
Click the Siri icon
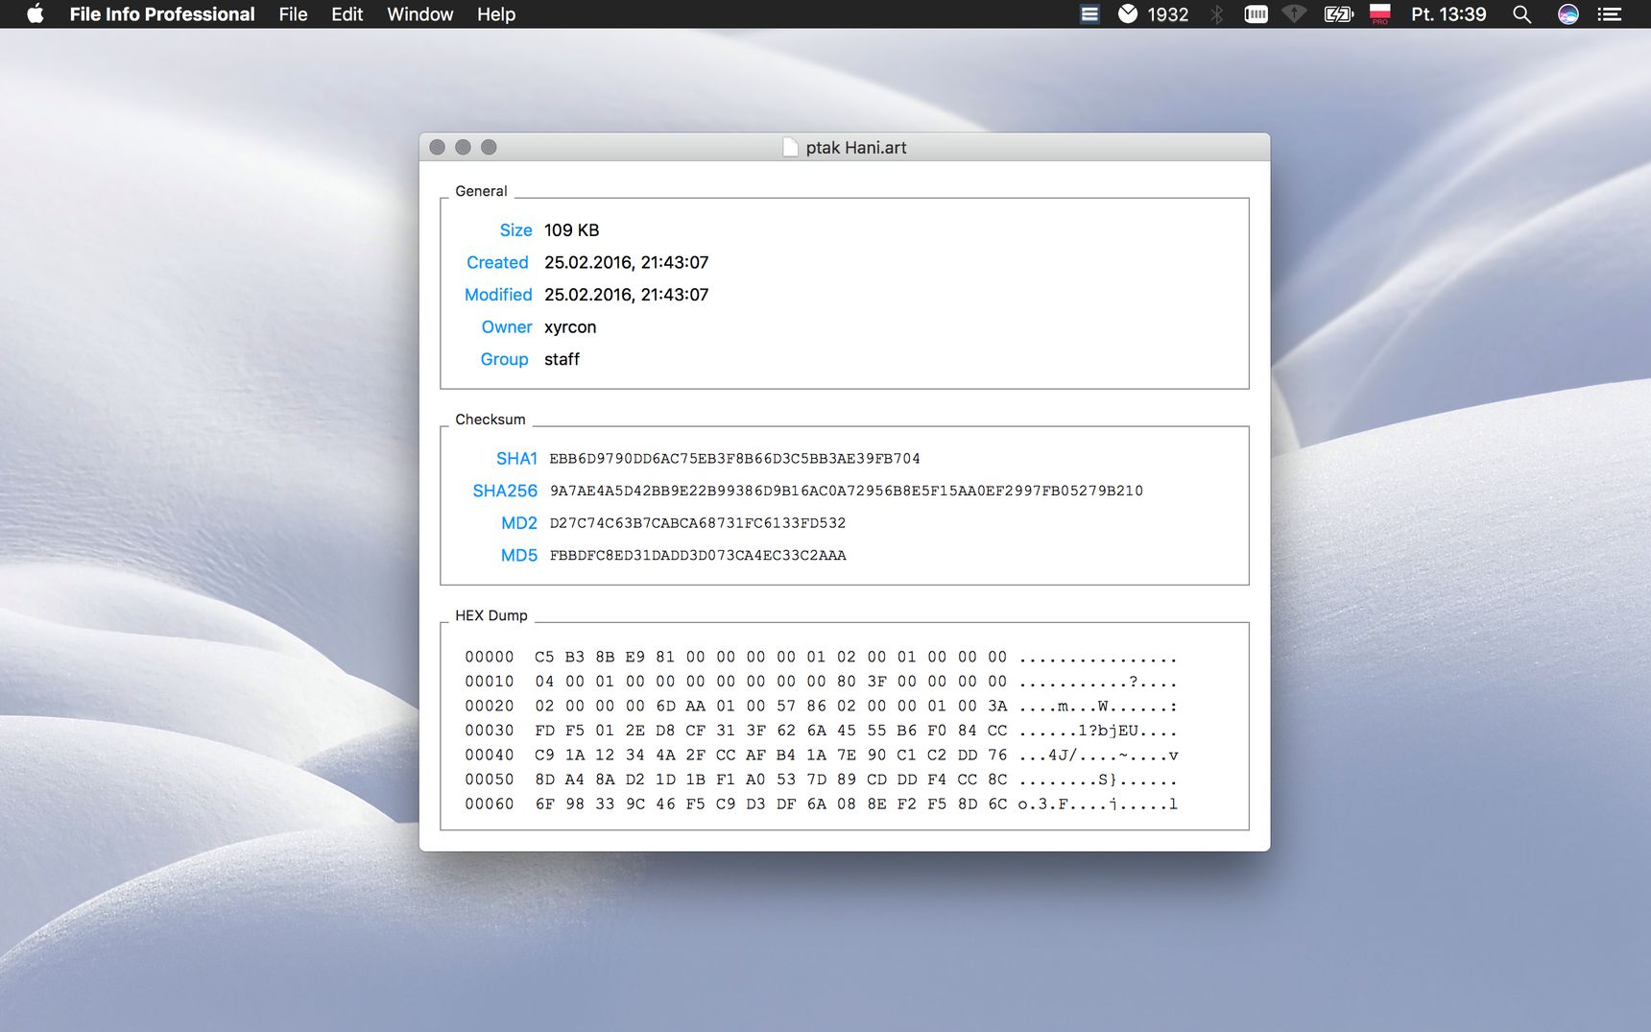[1567, 13]
